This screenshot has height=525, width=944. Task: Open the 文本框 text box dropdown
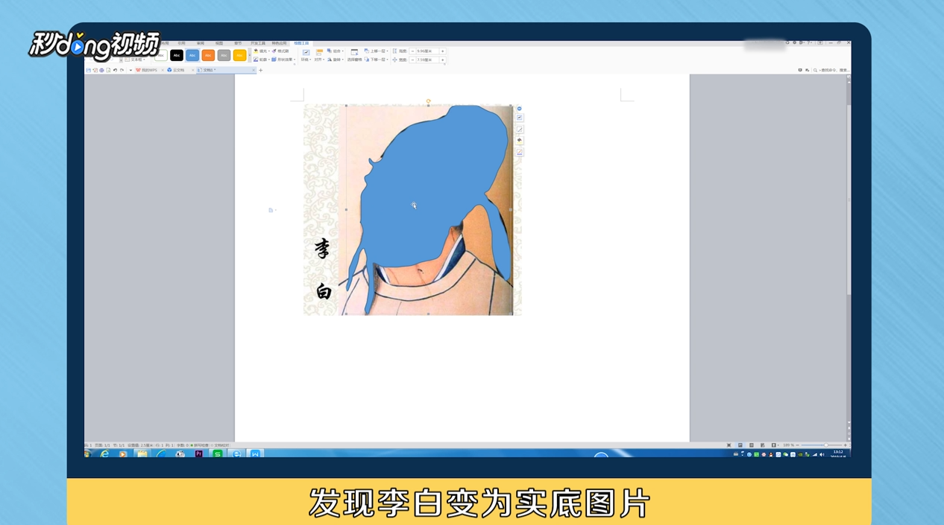tap(136, 60)
